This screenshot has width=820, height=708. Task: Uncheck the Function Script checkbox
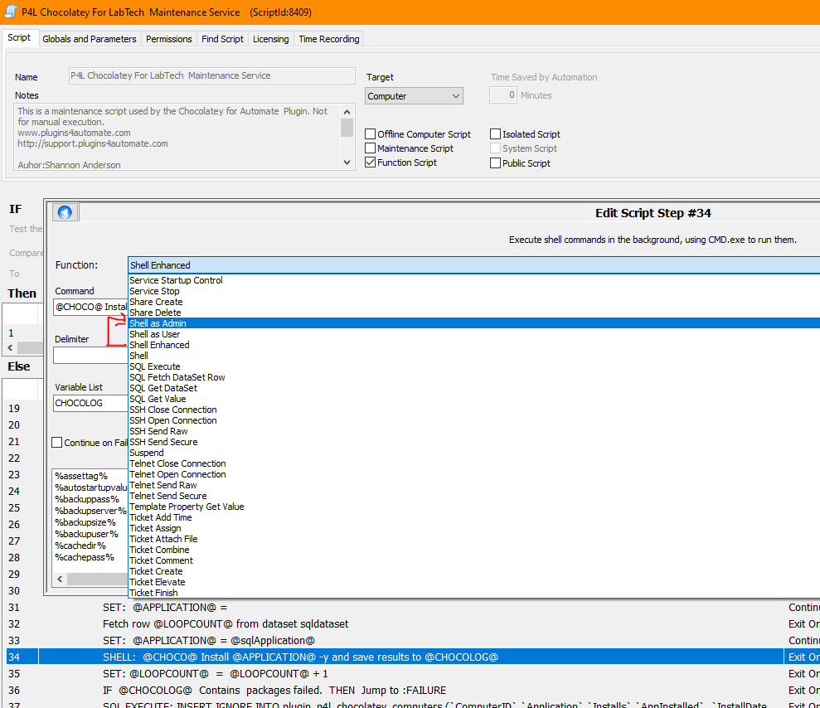pyautogui.click(x=371, y=162)
